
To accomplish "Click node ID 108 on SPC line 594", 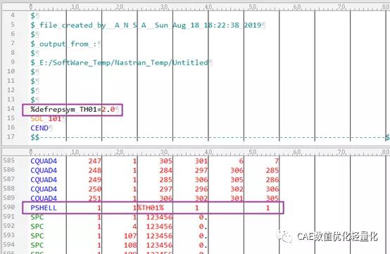I will [130, 246].
